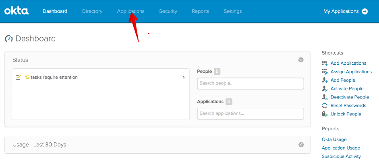Click the My Applications arrow icon
This screenshot has height=162, width=379.
coord(365,11)
